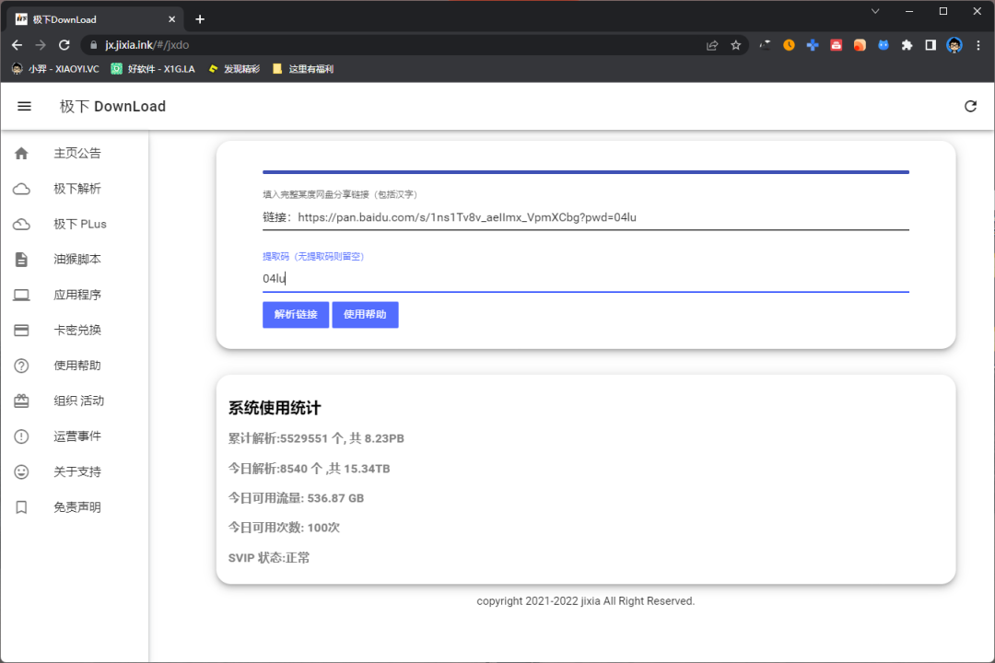Click the 使用帮助 blue button
Viewport: 995px width, 663px height.
click(365, 315)
